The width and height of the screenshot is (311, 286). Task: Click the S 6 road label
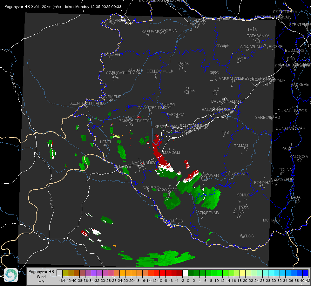[58, 24]
